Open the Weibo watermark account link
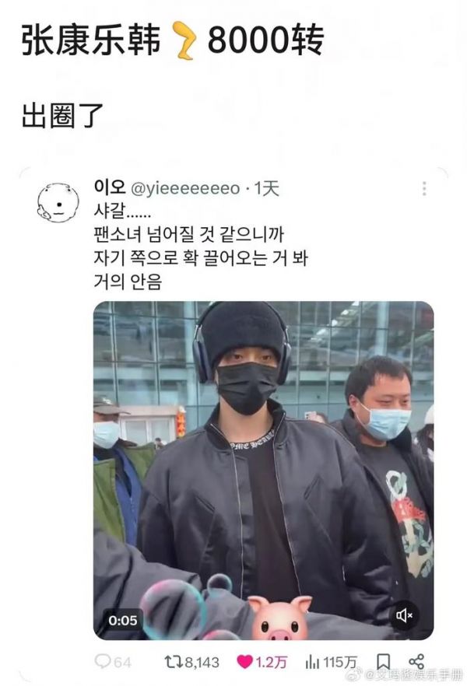The width and height of the screenshot is (467, 686). 409,674
